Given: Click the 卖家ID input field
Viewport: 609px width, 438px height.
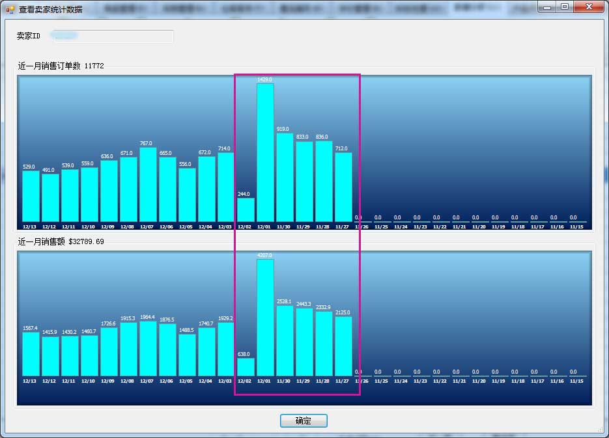Looking at the screenshot, I should pos(112,36).
